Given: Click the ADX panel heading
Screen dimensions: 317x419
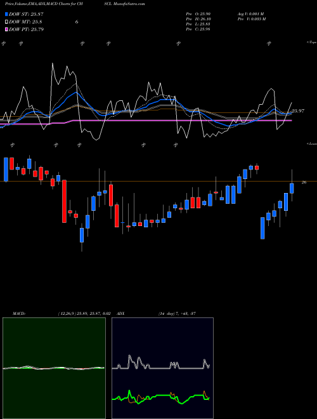Looking at the screenshot, I should [x=121, y=314].
